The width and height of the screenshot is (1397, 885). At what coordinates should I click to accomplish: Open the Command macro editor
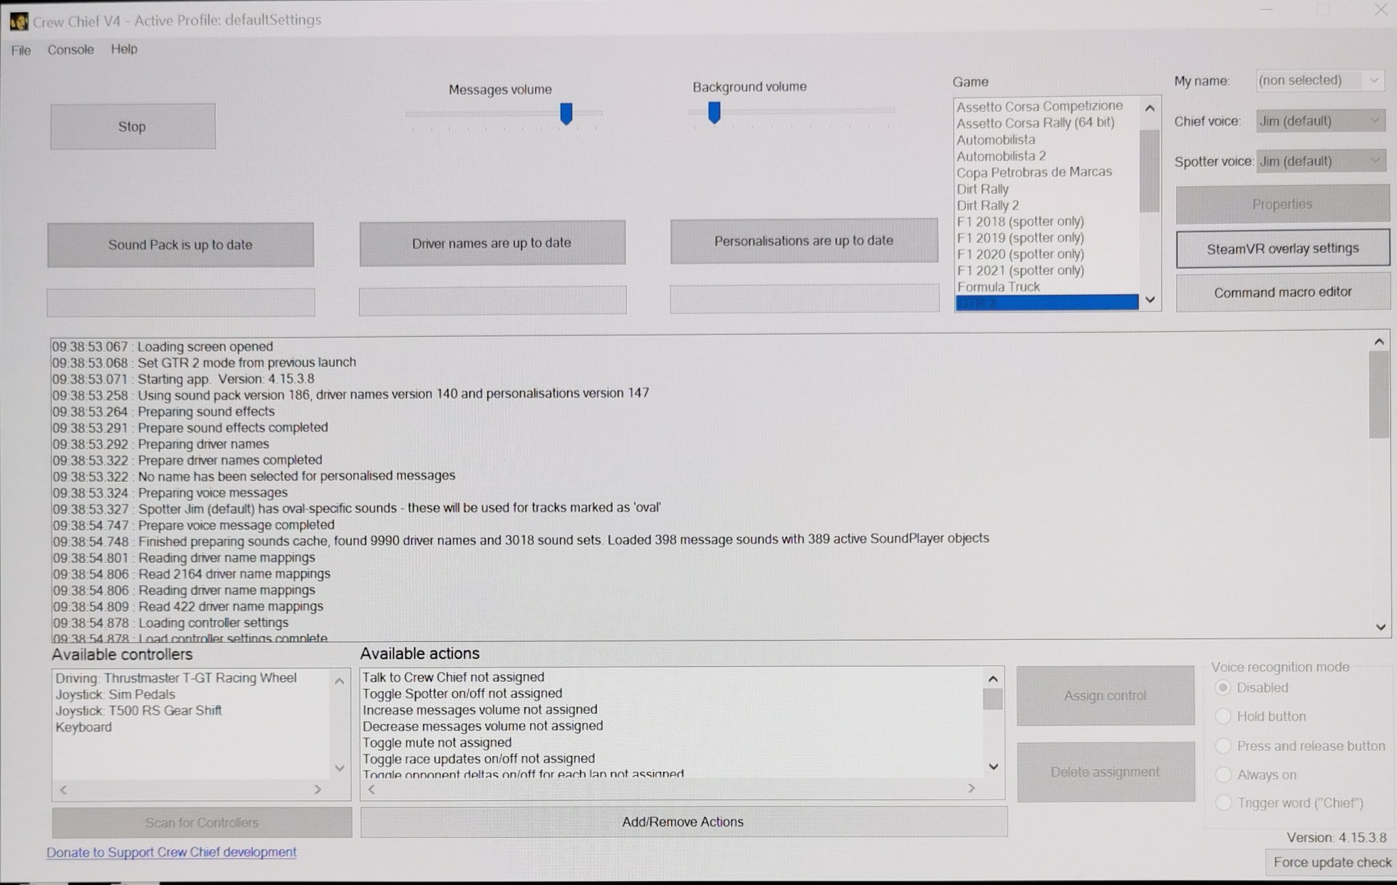coord(1282,292)
